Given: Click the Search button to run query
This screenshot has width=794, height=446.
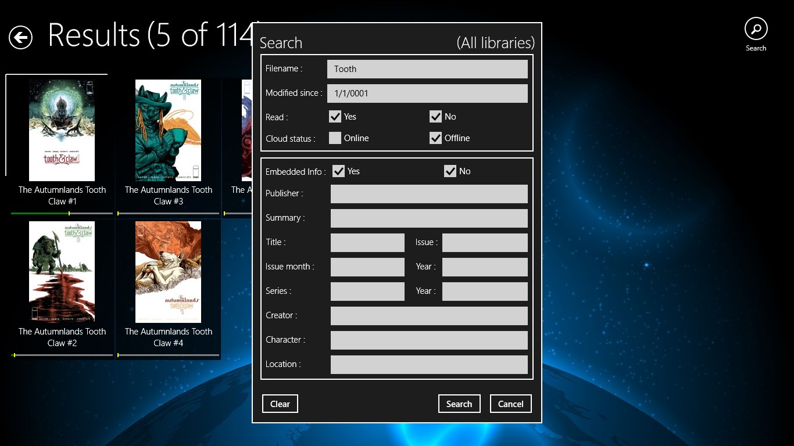Looking at the screenshot, I should point(459,404).
